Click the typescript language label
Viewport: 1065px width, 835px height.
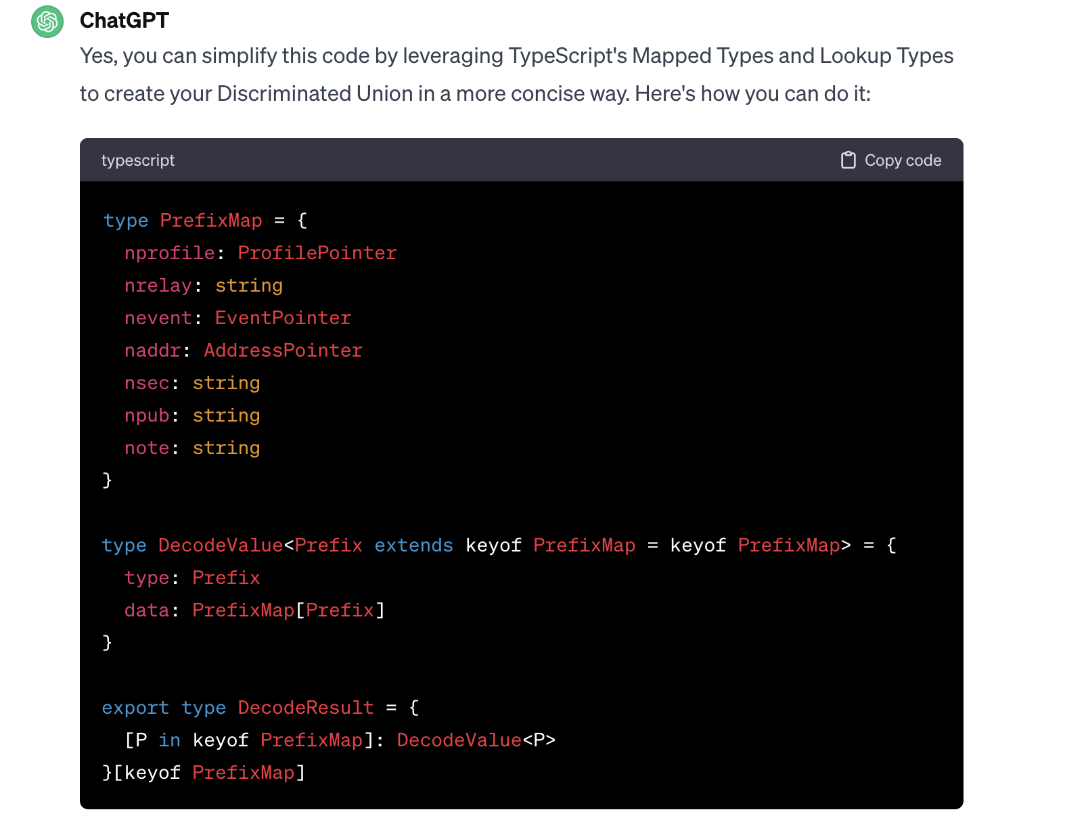[137, 160]
